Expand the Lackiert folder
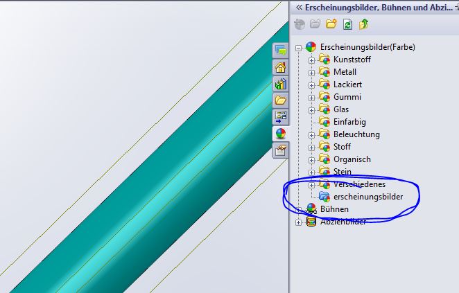459x293 pixels. (x=311, y=85)
